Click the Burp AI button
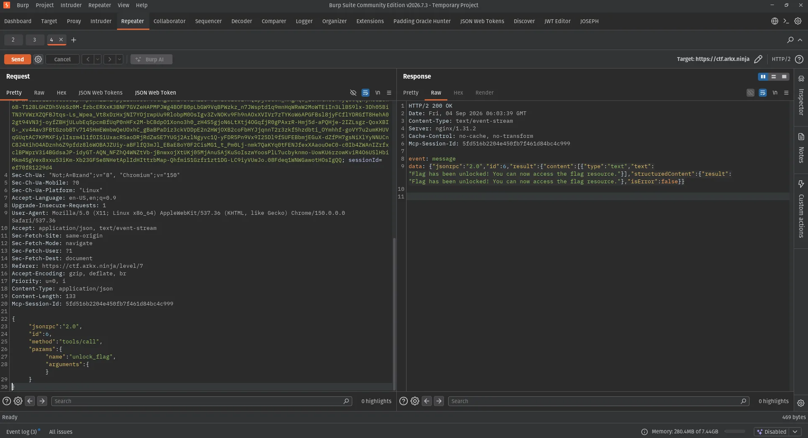808x438 pixels. click(151, 59)
